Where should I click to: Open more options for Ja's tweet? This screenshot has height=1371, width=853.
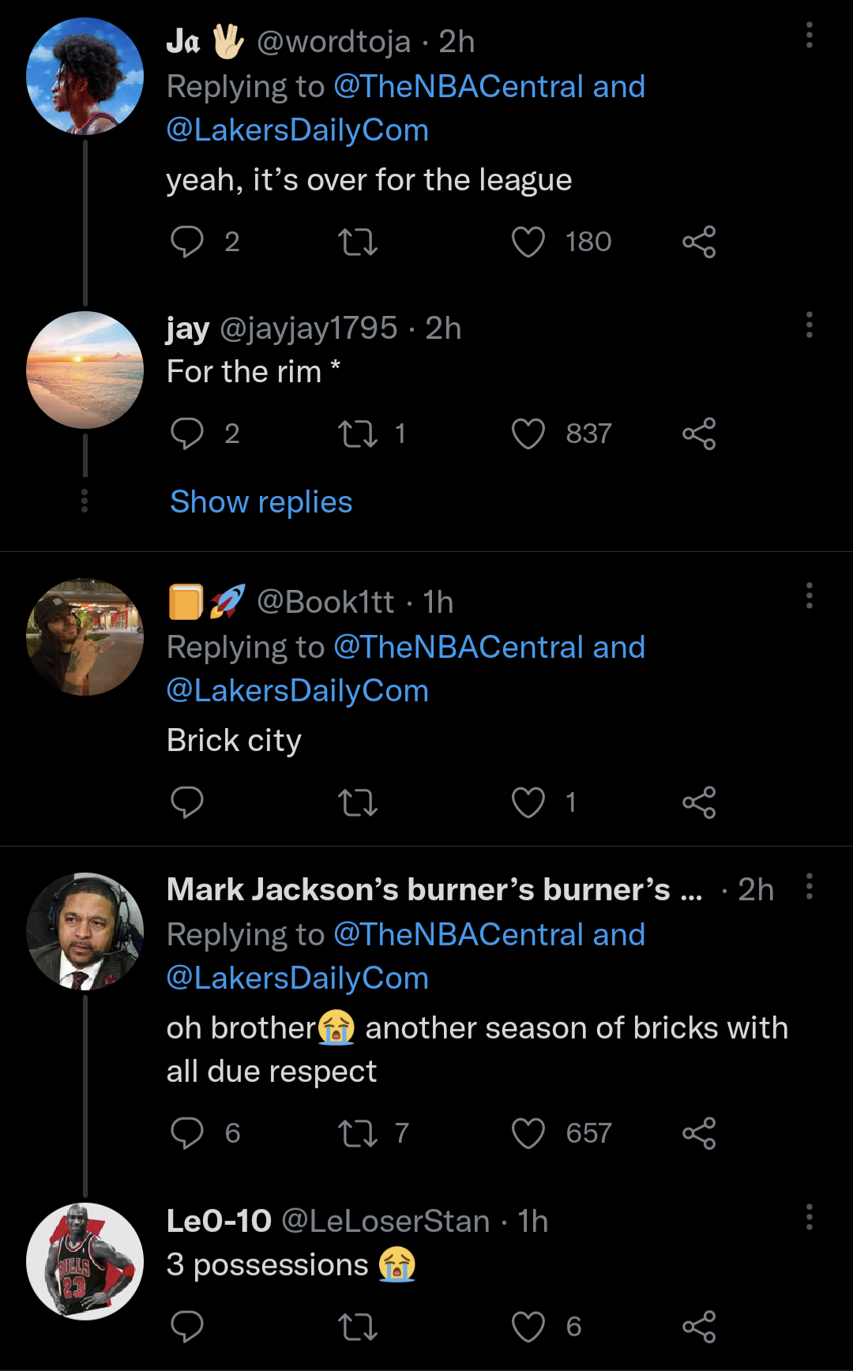click(810, 36)
